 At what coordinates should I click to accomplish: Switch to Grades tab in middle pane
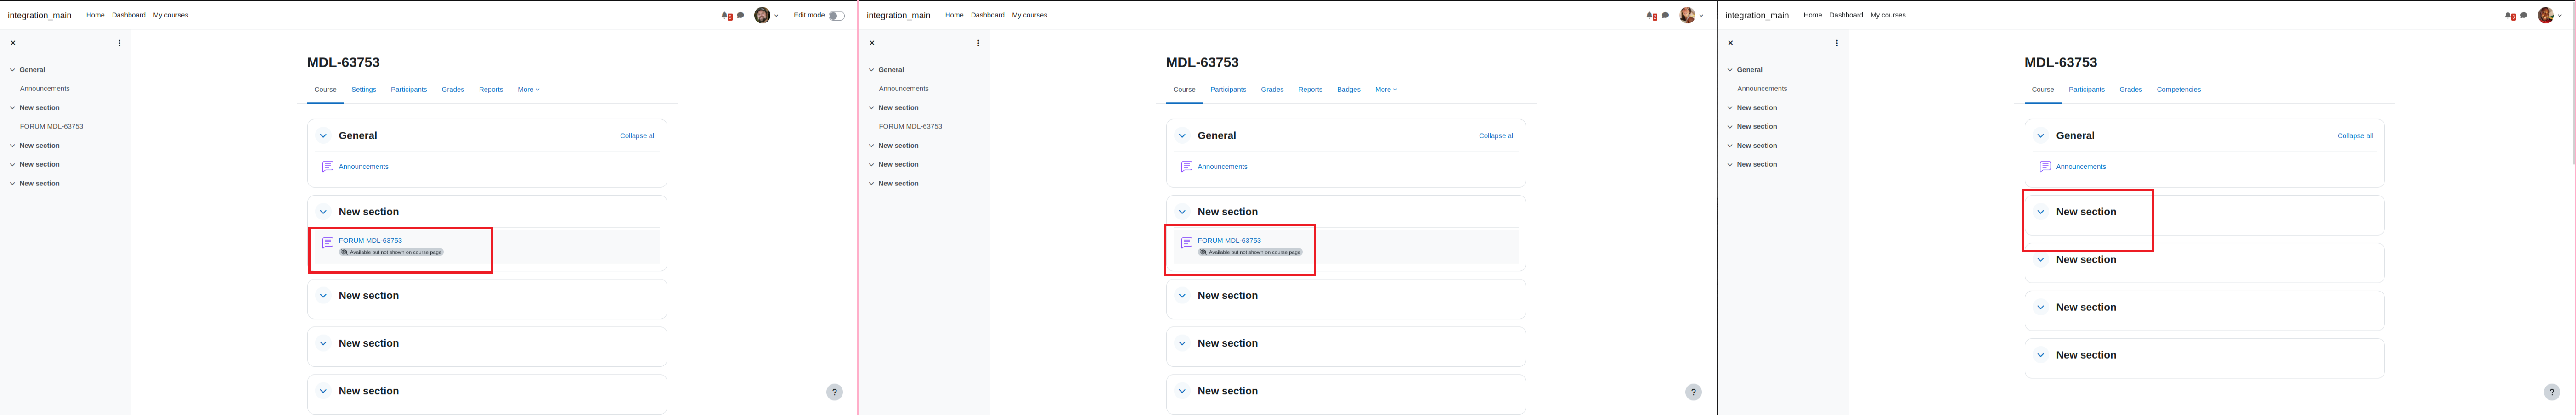coord(1272,90)
